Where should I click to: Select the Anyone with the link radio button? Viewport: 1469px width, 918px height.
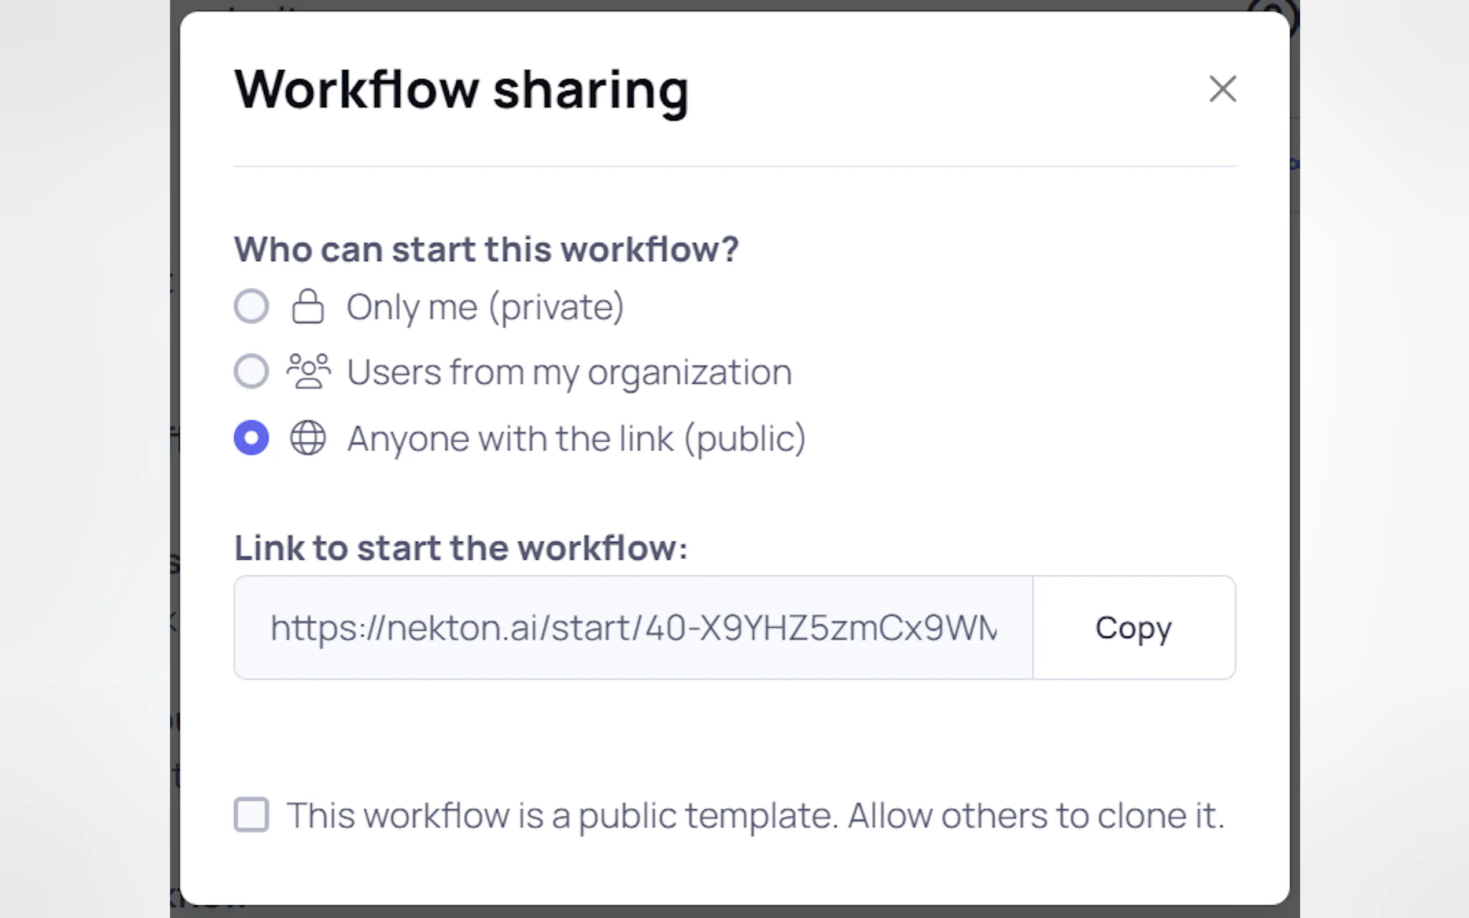tap(252, 437)
